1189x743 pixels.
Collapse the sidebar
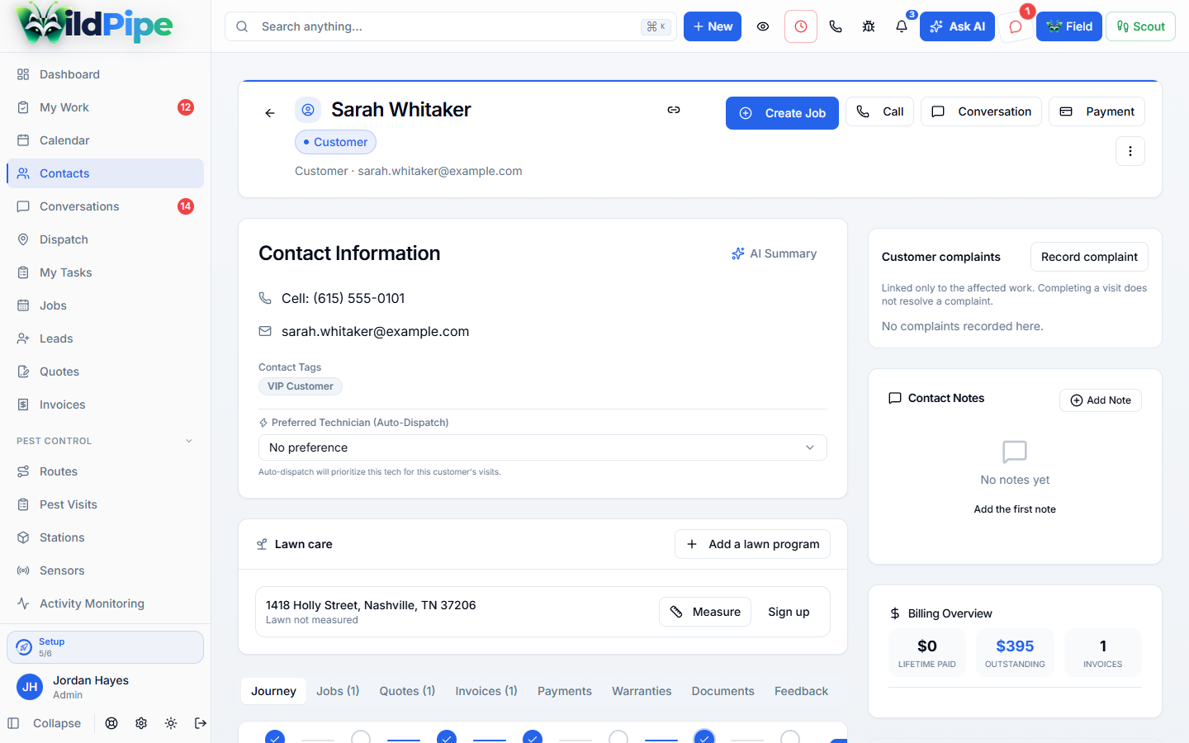coord(45,723)
